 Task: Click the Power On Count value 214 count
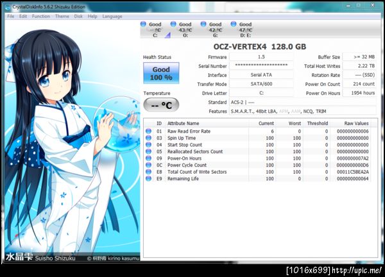[x=359, y=84]
